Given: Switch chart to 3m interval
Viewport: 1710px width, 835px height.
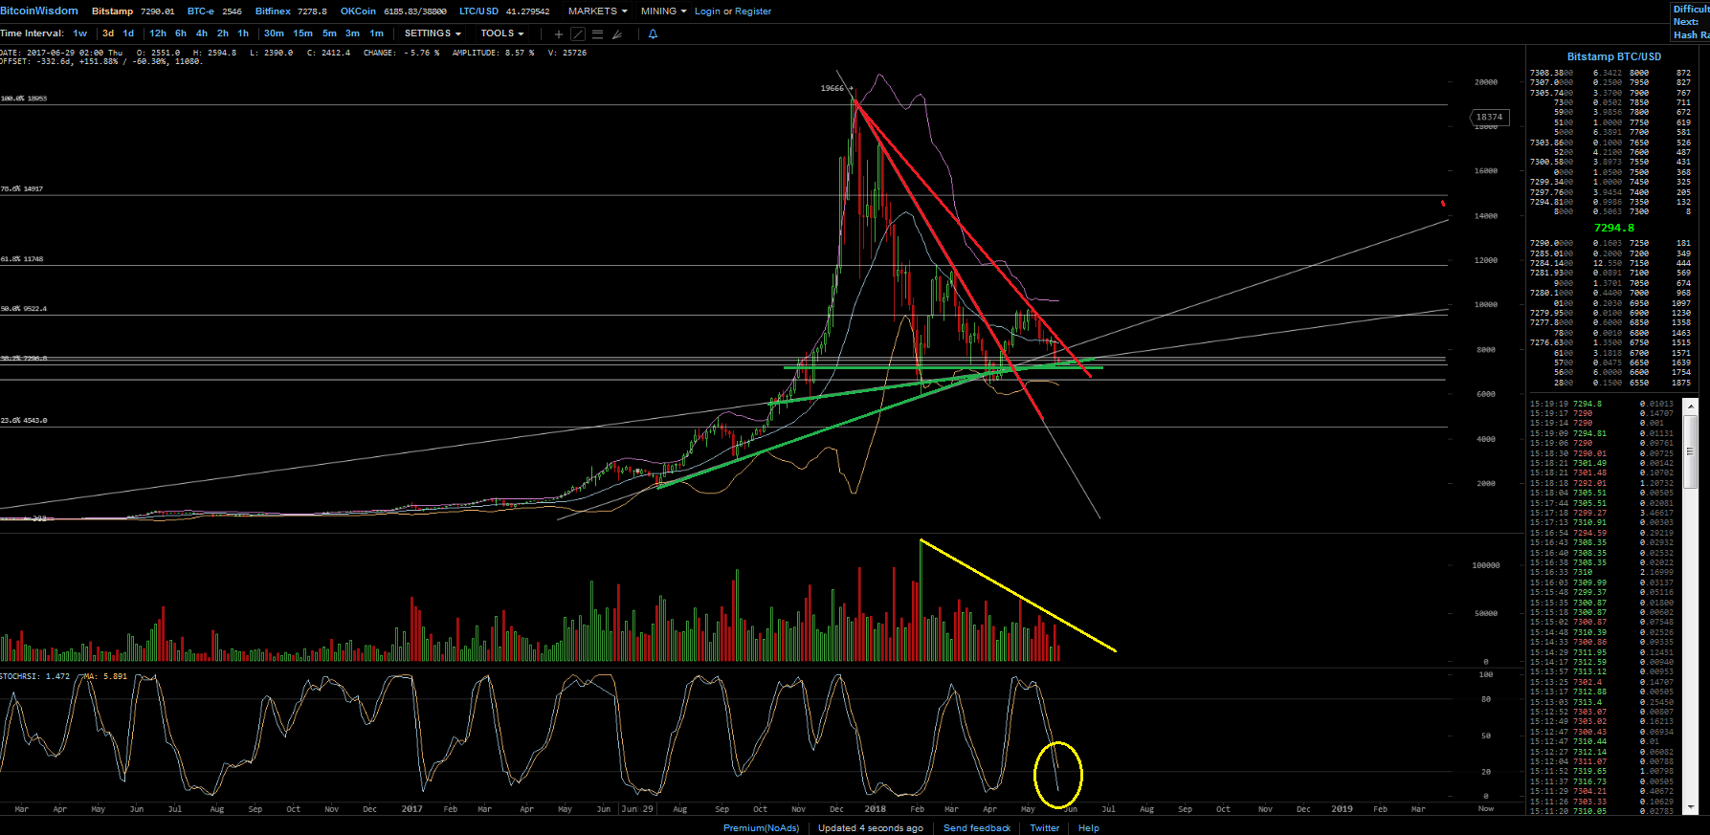Looking at the screenshot, I should (x=352, y=33).
